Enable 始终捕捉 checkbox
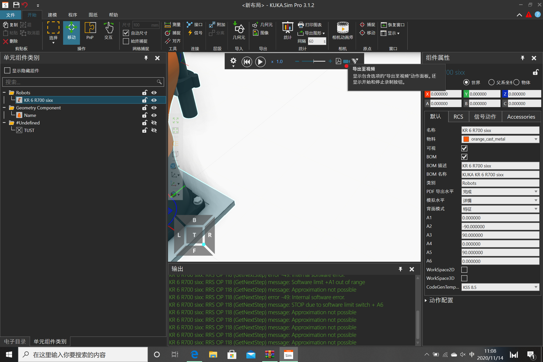Image resolution: width=543 pixels, height=362 pixels. [x=126, y=41]
